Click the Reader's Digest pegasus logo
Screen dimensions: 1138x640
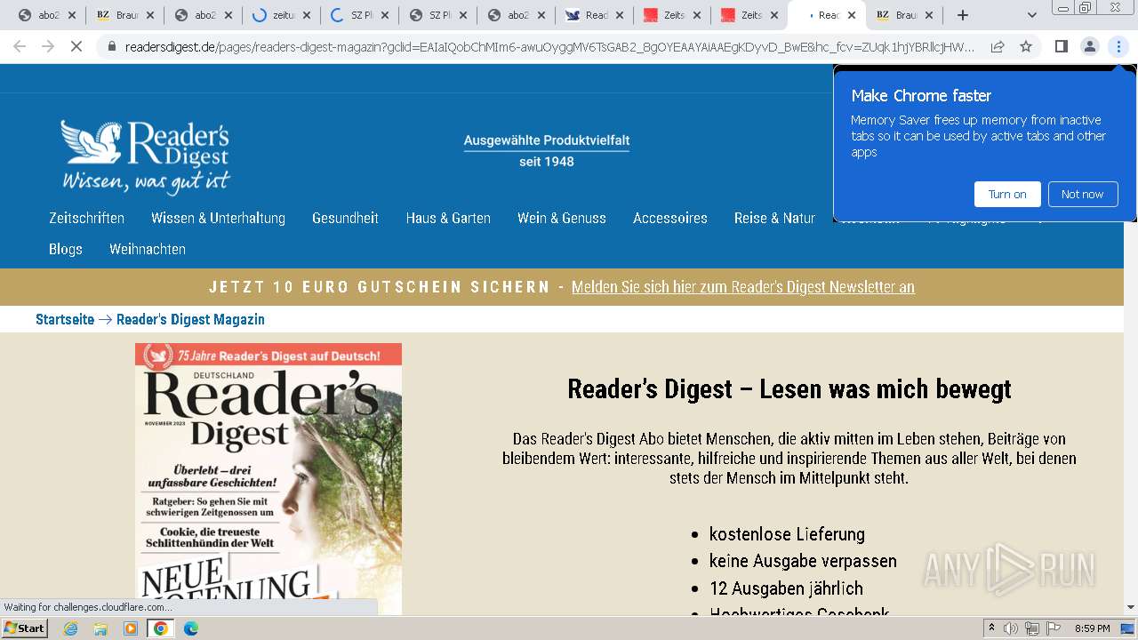[146, 157]
